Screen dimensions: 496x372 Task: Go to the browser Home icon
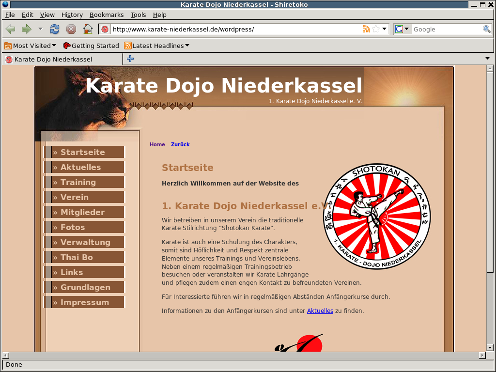[88, 29]
